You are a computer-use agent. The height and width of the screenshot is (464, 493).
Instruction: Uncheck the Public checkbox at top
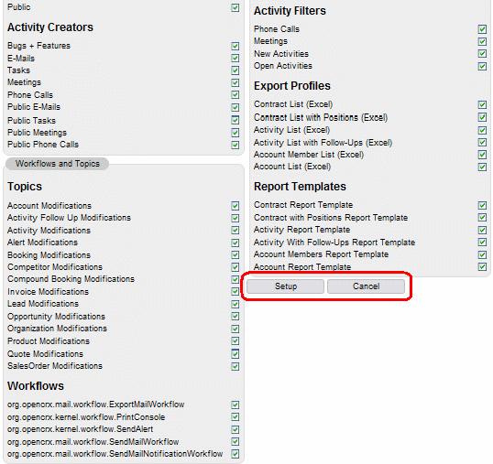[236, 8]
